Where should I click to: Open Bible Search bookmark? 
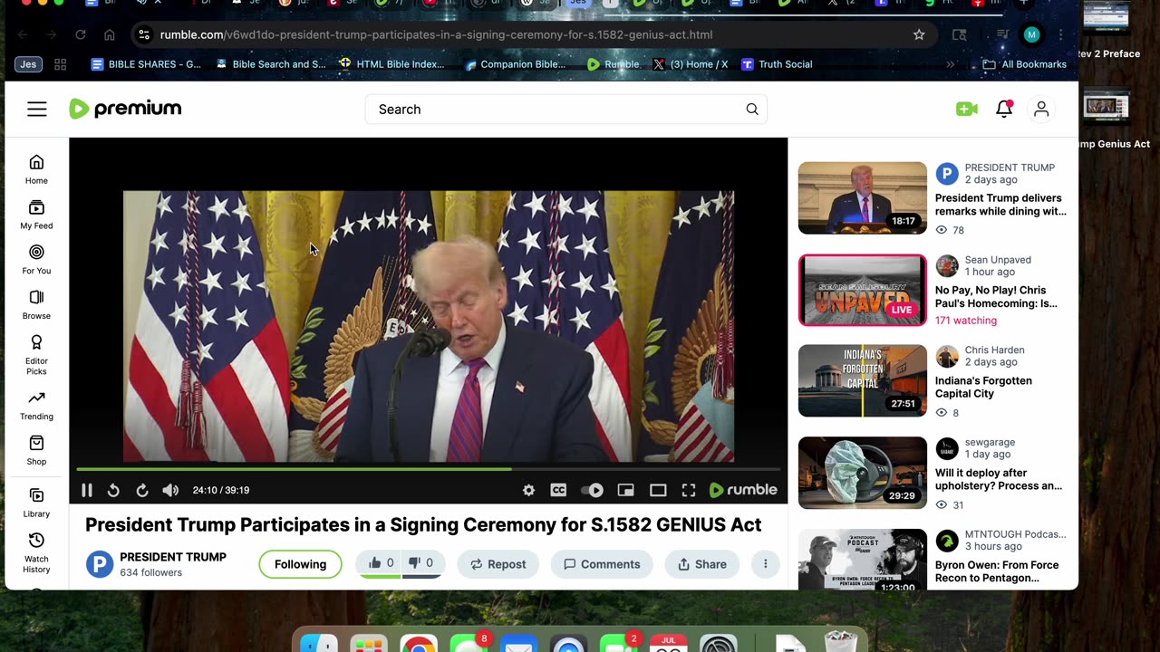(271, 64)
